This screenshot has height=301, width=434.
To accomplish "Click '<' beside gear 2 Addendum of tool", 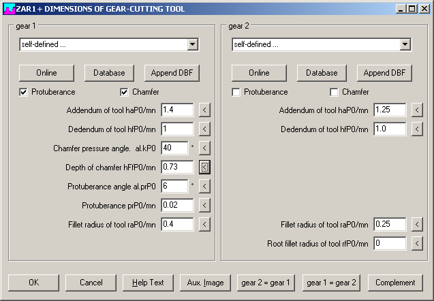I will [x=417, y=110].
